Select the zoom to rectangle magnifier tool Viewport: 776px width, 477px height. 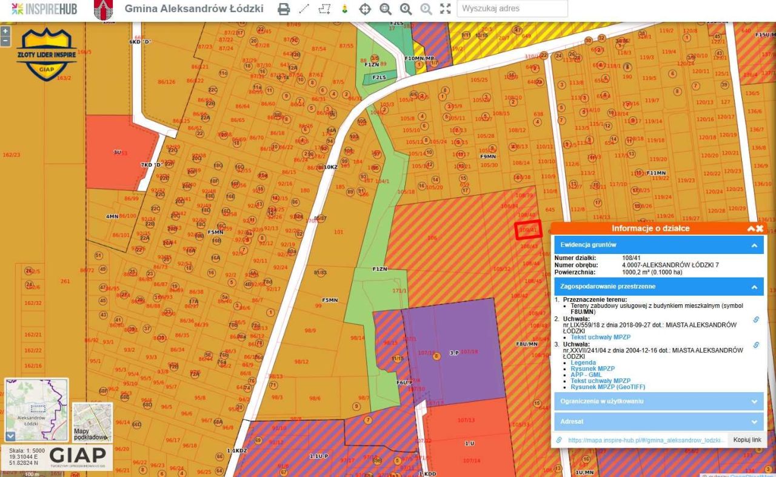click(386, 9)
